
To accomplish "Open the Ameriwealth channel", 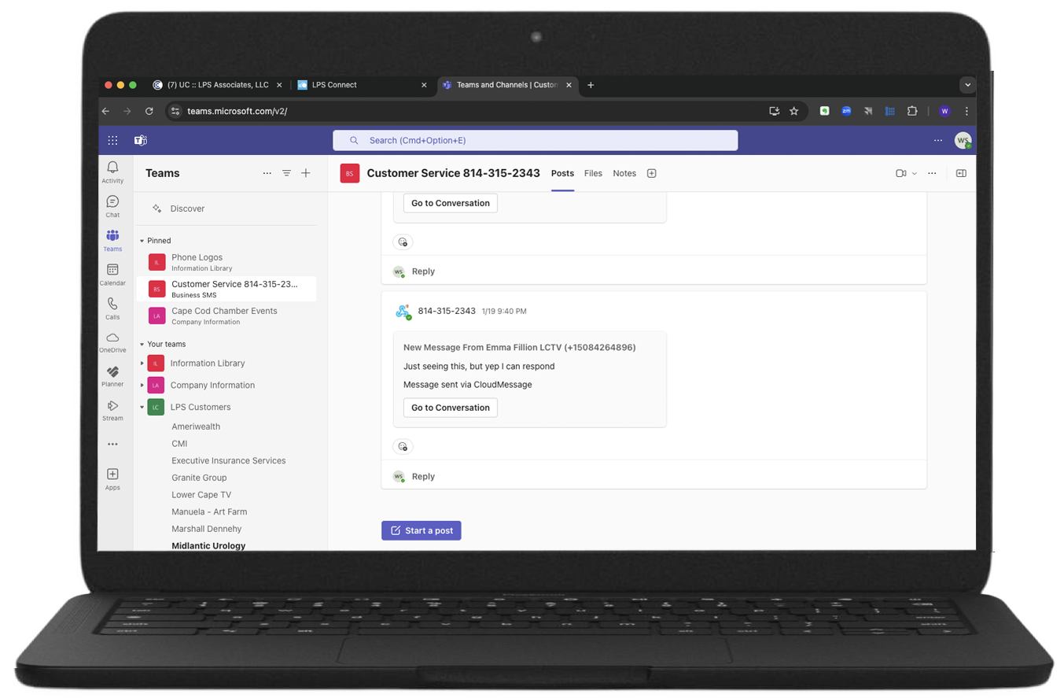I will pyautogui.click(x=196, y=427).
